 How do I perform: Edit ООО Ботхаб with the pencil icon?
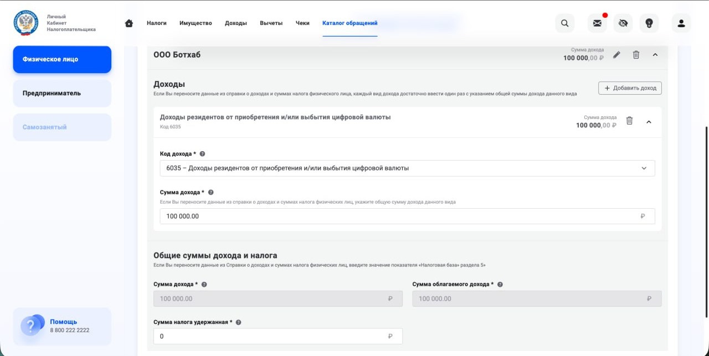click(x=616, y=55)
